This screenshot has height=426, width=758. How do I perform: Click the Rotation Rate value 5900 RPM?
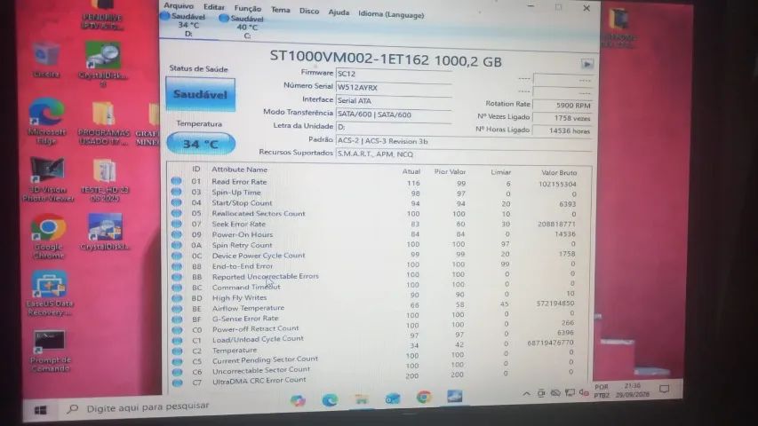pyautogui.click(x=562, y=105)
